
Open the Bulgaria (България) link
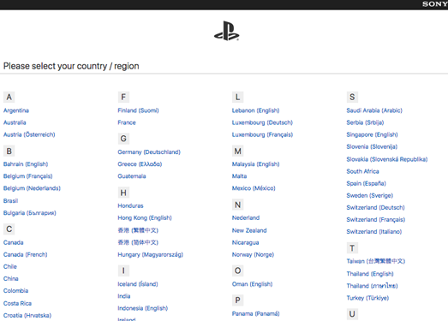click(30, 213)
